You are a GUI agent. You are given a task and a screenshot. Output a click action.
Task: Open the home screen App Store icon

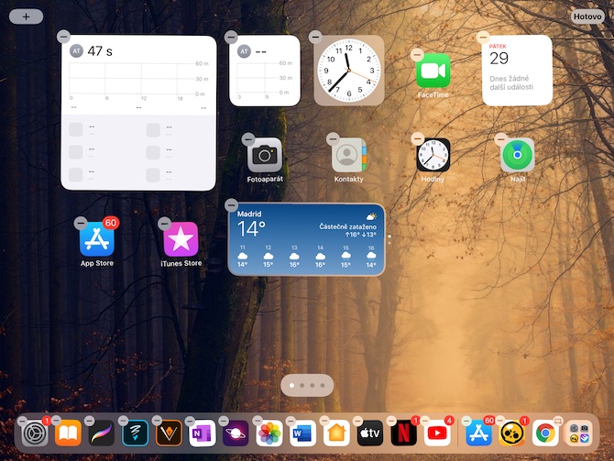point(97,239)
